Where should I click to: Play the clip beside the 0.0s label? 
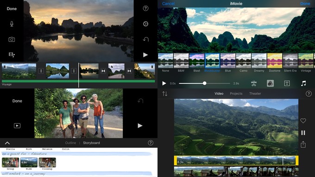(x=164, y=83)
